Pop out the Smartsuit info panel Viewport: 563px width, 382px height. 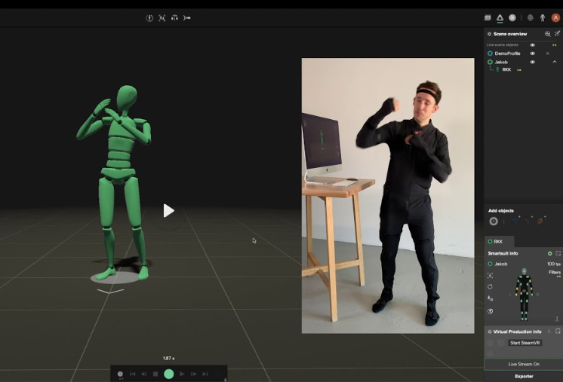click(x=558, y=253)
